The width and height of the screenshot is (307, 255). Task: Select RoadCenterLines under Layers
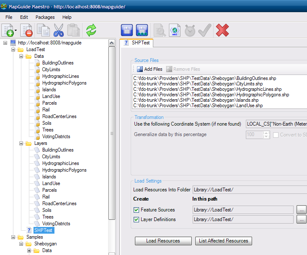pos(59,203)
